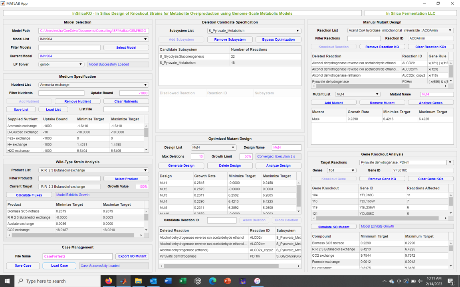The height and width of the screenshot is (287, 460).
Task: Click Remove Reaction KO button
Action: 382,47
